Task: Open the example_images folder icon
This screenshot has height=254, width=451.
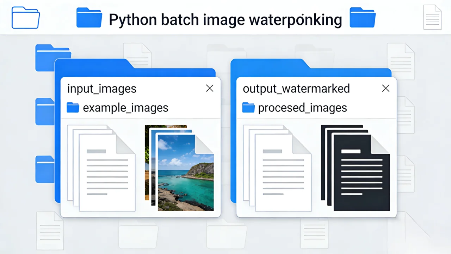Action: point(73,107)
